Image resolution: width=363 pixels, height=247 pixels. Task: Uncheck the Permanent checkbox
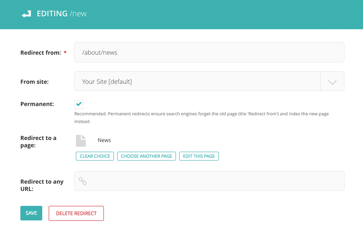tap(79, 104)
